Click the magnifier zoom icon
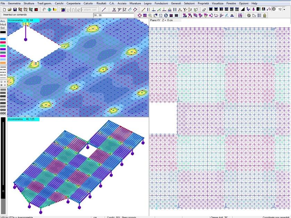Image resolution: width=291 pixels, height=218 pixels. tap(150, 15)
